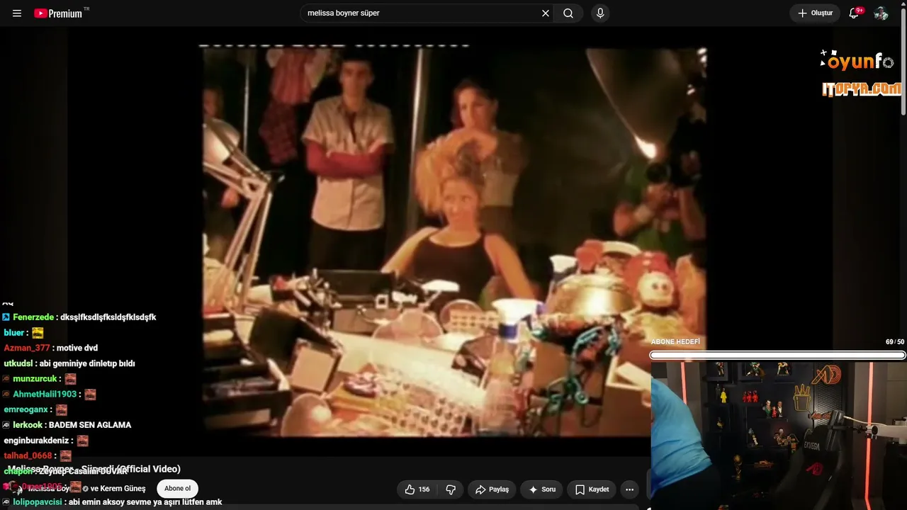907x510 pixels.
Task: Click the message 'abi emin aksoy sevme ya aşırı lütfen amk'
Action: tap(145, 502)
